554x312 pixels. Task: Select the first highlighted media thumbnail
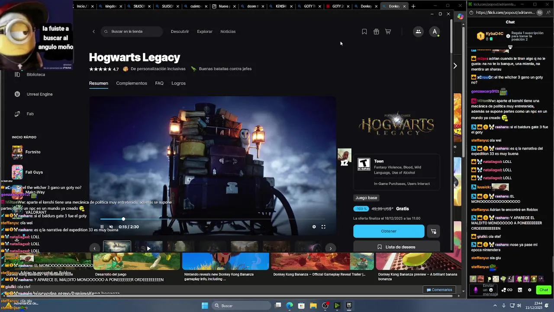click(117, 247)
